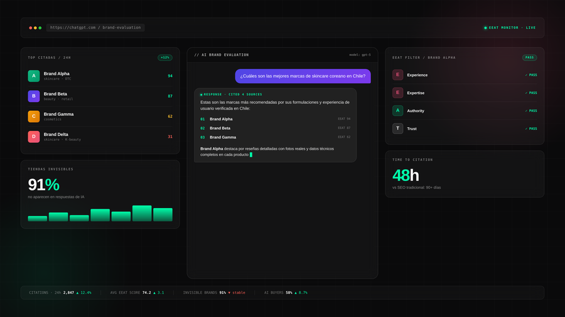This screenshot has height=317, width=565.
Task: Click result 01 Brand Alpha in response
Action: [276, 119]
